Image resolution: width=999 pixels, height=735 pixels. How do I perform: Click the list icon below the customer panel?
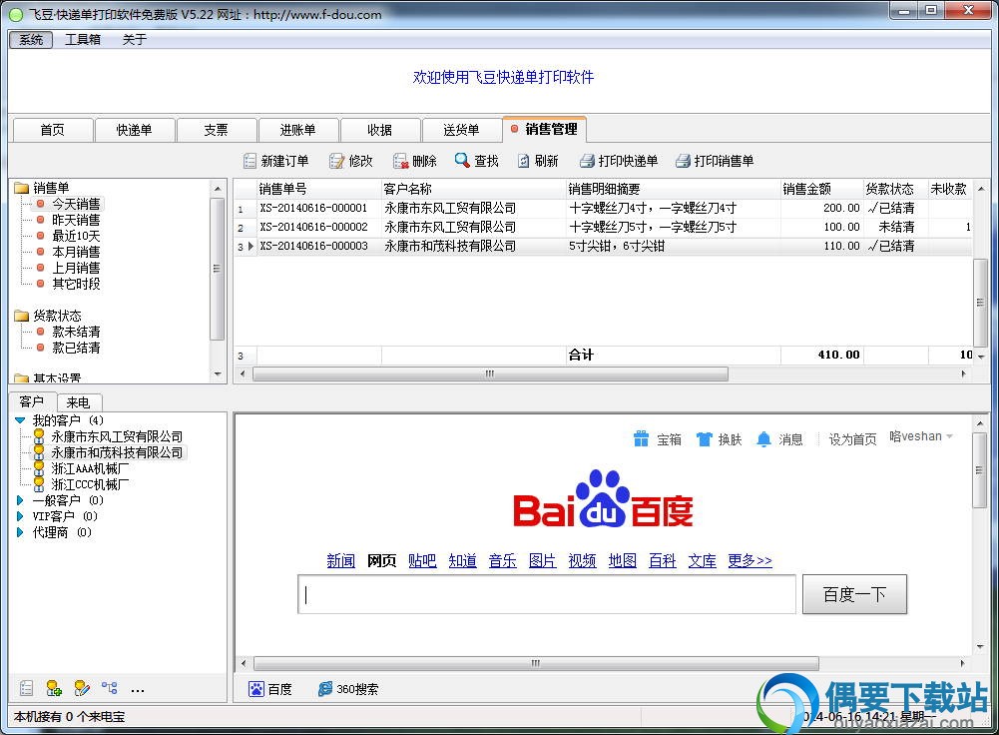pyautogui.click(x=26, y=688)
